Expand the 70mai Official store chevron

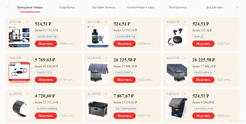click(x=28, y=58)
